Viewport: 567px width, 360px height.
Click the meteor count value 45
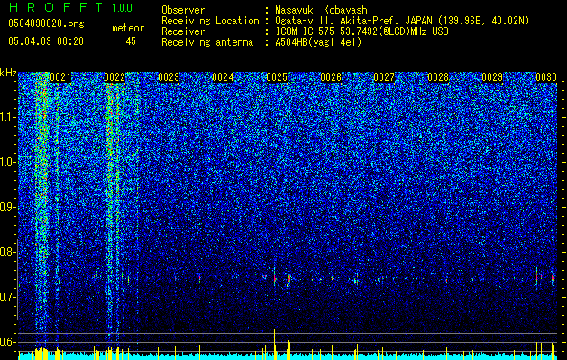tap(131, 41)
